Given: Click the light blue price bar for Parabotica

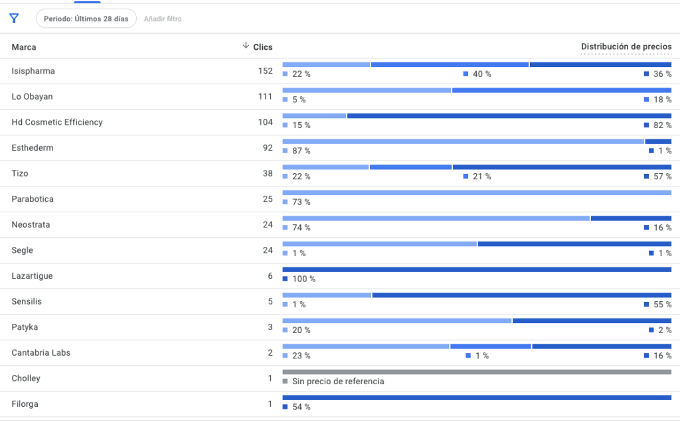Looking at the screenshot, I should (x=477, y=192).
